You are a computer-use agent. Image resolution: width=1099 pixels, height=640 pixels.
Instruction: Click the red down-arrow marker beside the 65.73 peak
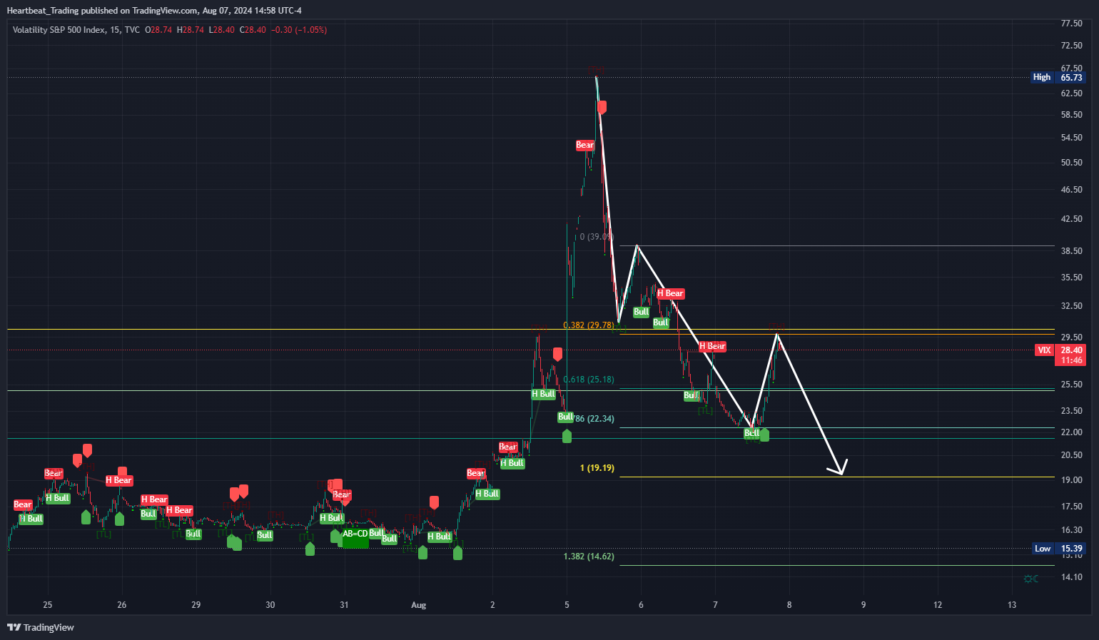coord(602,107)
